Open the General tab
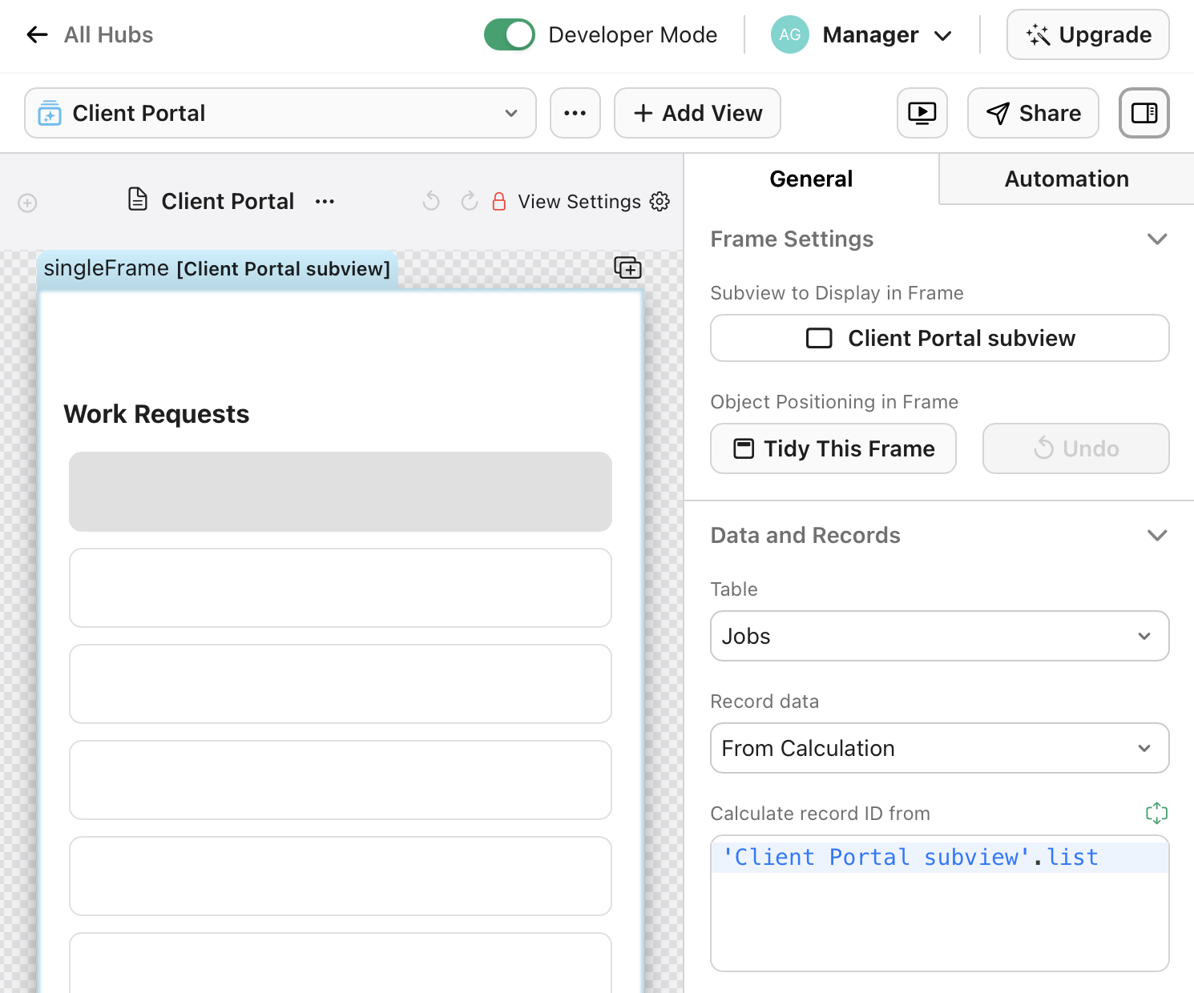Image resolution: width=1194 pixels, height=993 pixels. click(811, 179)
